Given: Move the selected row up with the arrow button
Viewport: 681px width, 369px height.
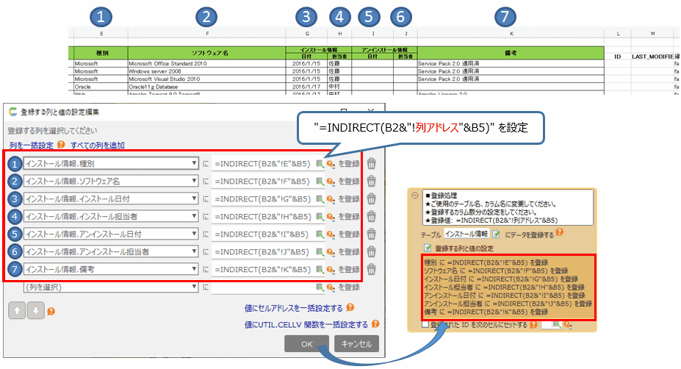Looking at the screenshot, I should tap(16, 310).
